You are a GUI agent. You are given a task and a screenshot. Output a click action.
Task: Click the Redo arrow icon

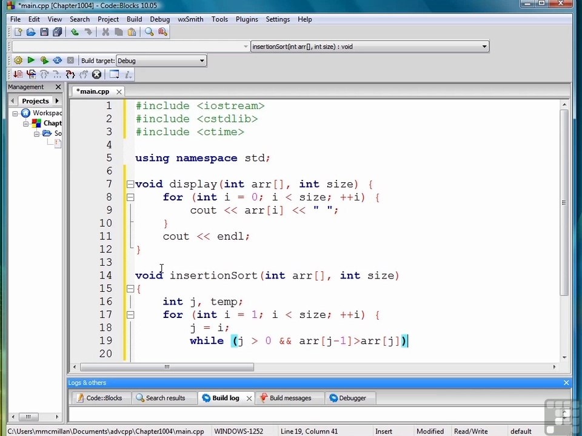click(x=88, y=32)
